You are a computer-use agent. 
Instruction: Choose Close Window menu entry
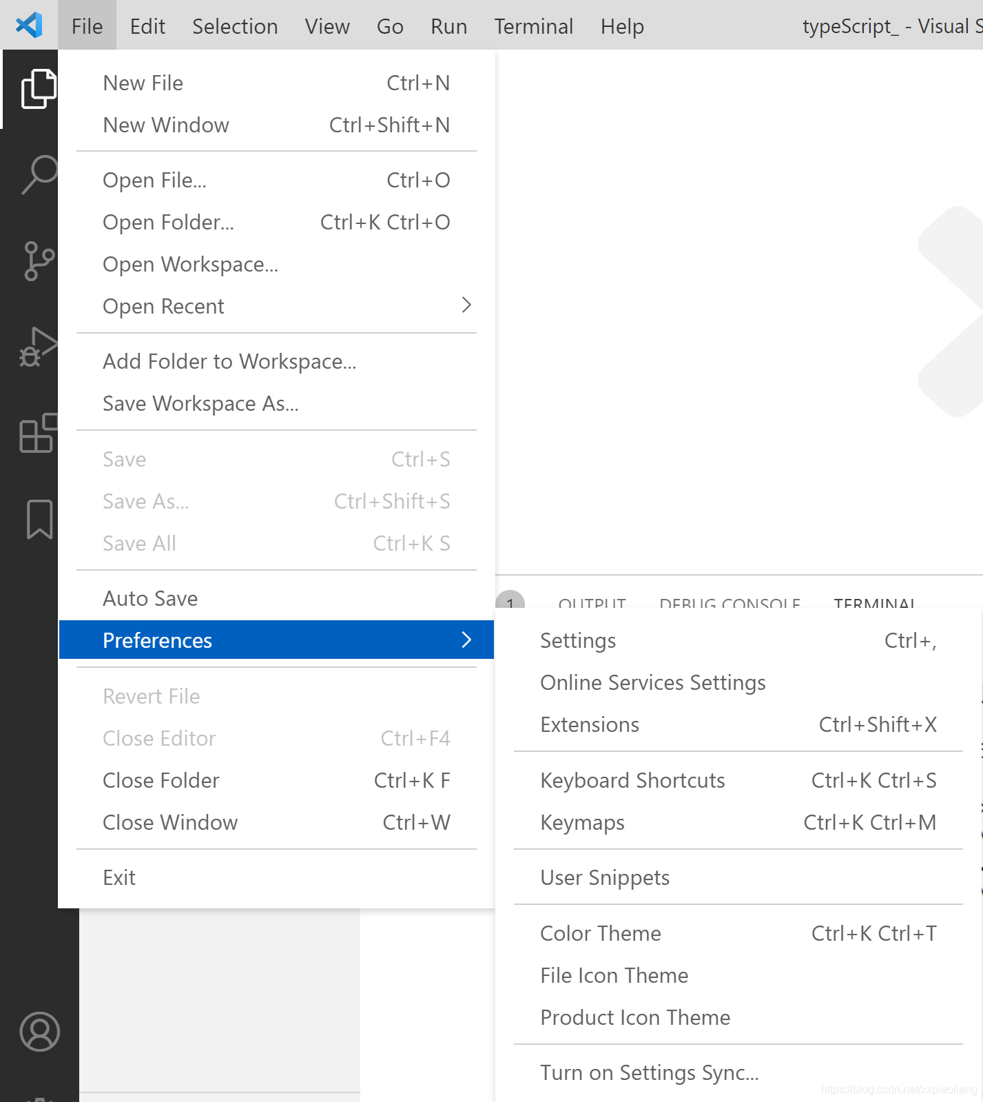coord(276,822)
